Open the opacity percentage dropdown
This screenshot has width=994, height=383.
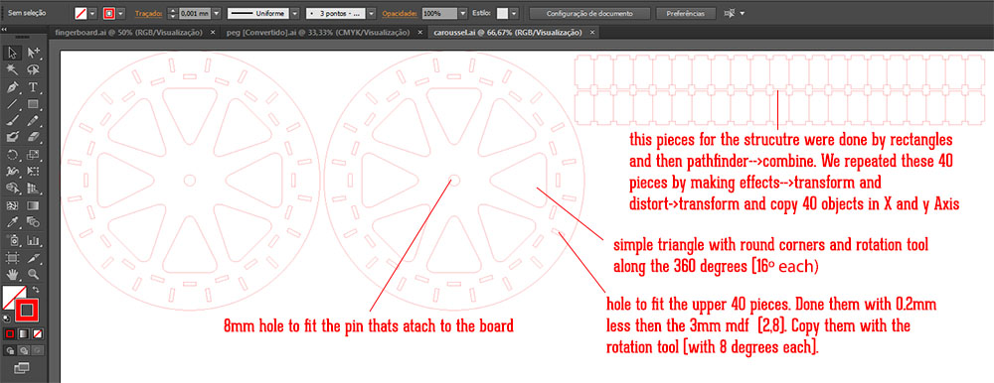pos(463,13)
